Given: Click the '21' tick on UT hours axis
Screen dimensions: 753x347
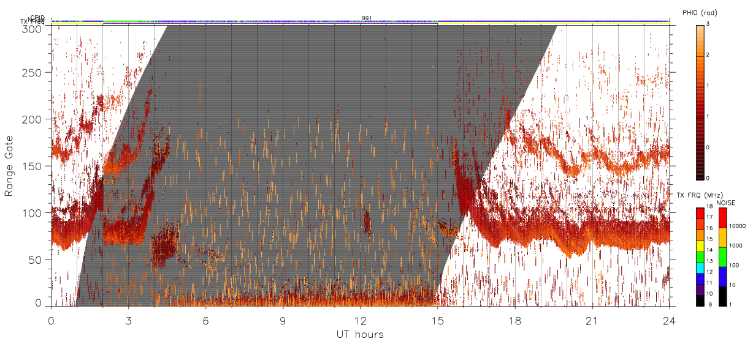Looking at the screenshot, I should click(592, 320).
